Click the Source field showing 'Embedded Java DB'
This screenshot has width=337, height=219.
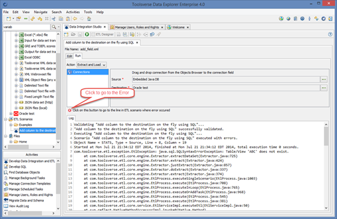[x=226, y=79]
